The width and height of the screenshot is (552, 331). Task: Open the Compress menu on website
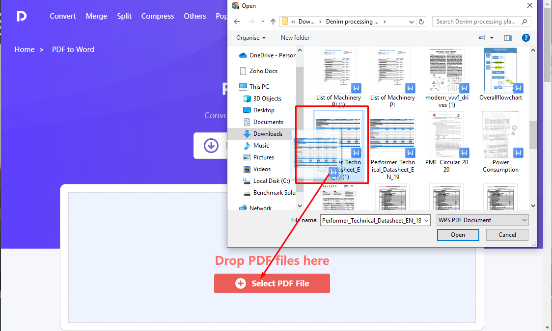(x=158, y=16)
